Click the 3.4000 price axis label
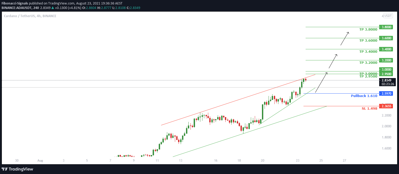The image size is (399, 174). point(386,49)
